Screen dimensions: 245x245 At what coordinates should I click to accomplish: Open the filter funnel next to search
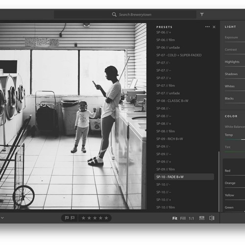click(202, 15)
